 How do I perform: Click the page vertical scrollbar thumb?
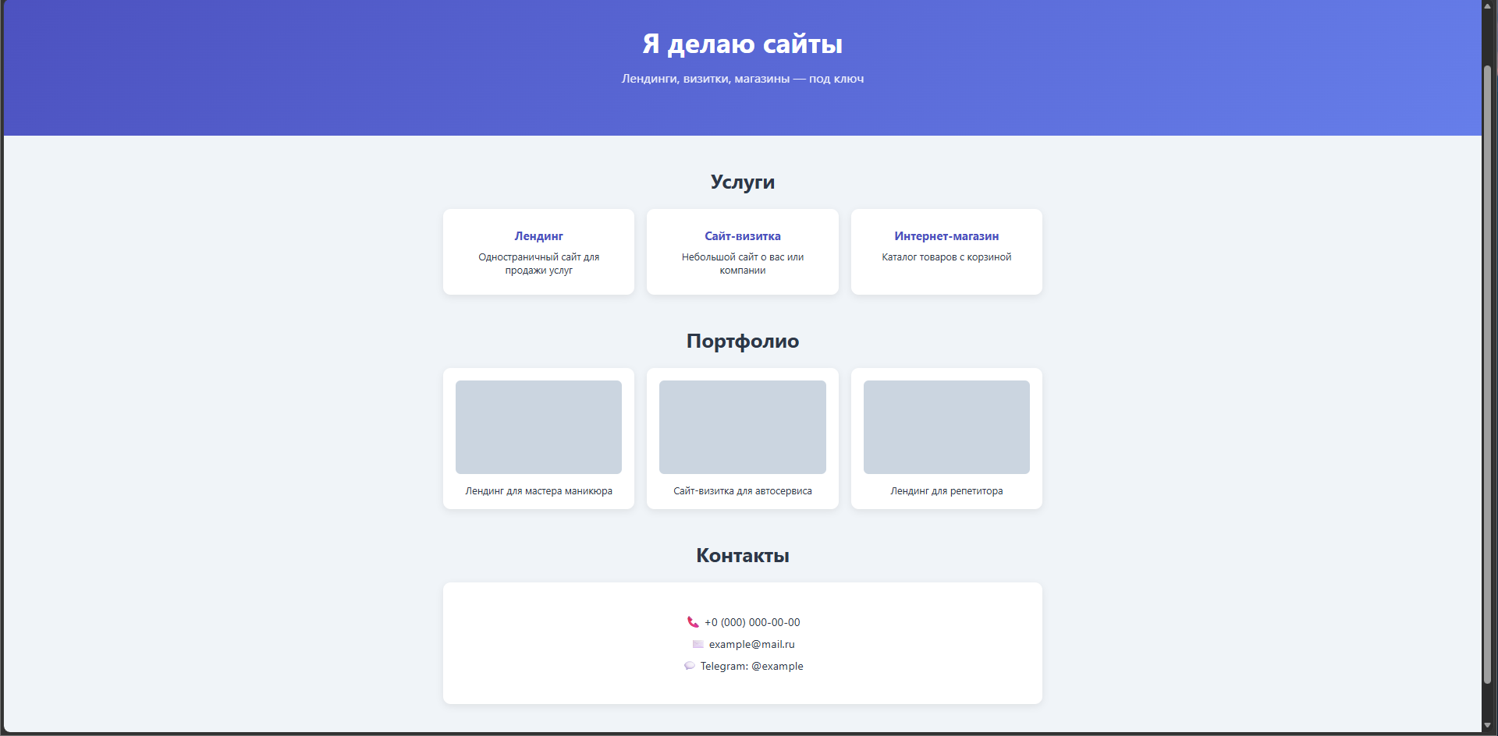tap(1488, 374)
